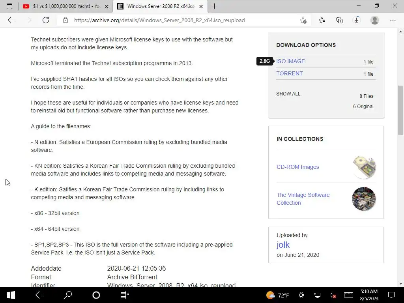This screenshot has width=404, height=303.
Task: Open the clock showing 5:10 AM
Action: point(369,295)
